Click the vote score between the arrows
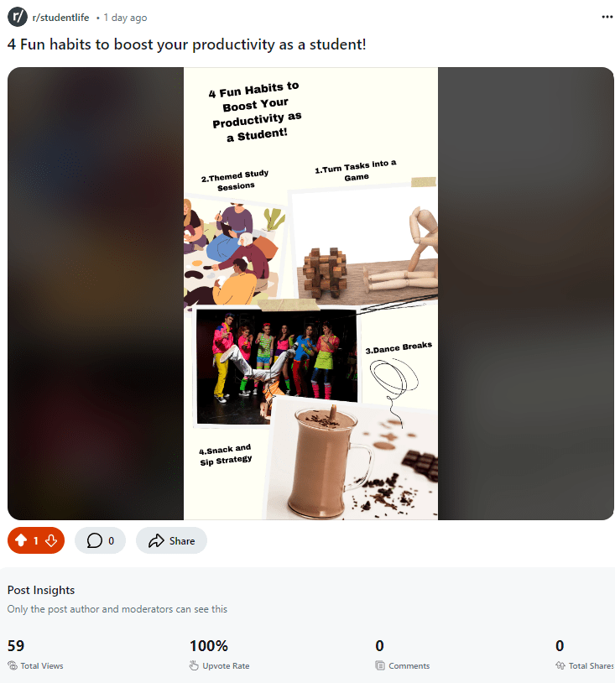 coord(36,541)
